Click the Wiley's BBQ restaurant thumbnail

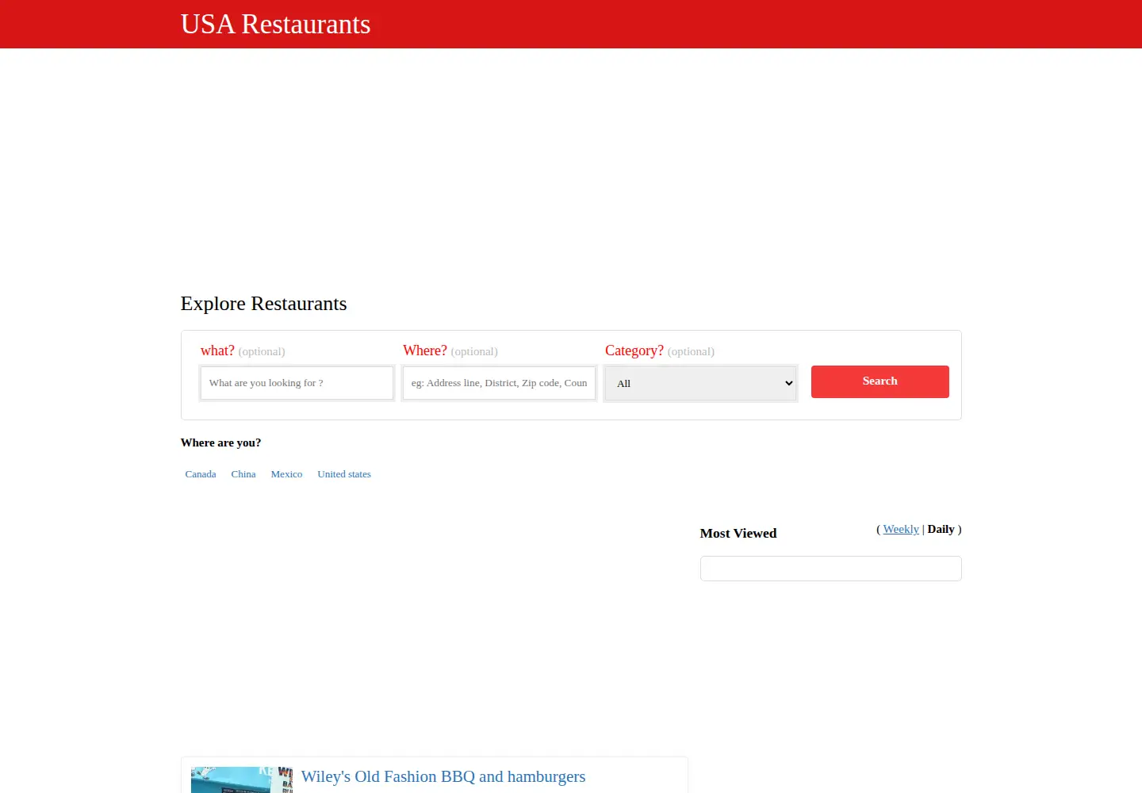(242, 780)
